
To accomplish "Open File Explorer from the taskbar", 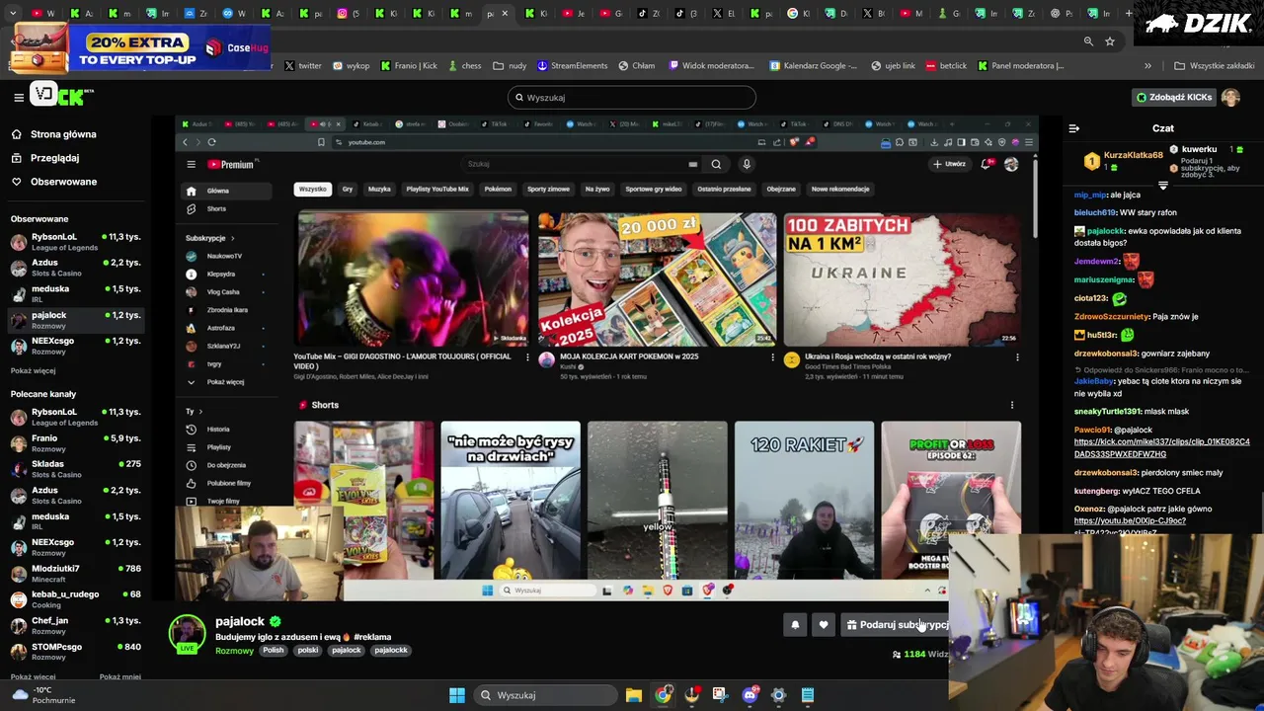I will (634, 695).
